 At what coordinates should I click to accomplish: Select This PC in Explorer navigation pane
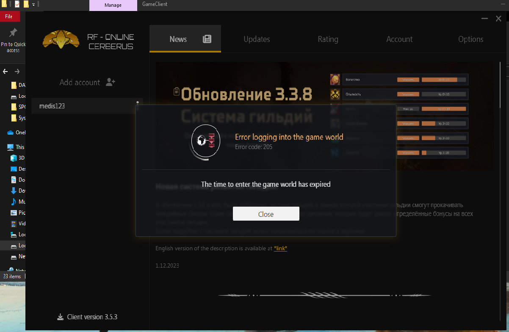(16, 147)
